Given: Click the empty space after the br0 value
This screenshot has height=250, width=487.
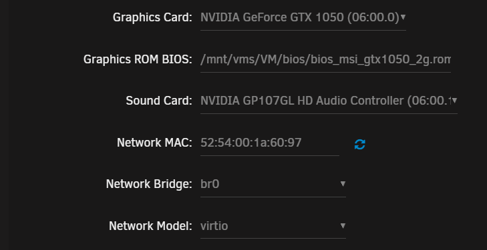Looking at the screenshot, I should (279, 184).
